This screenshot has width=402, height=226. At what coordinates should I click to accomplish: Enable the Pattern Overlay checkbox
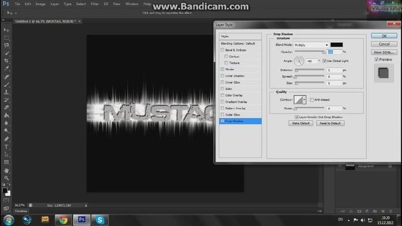tap(222, 108)
